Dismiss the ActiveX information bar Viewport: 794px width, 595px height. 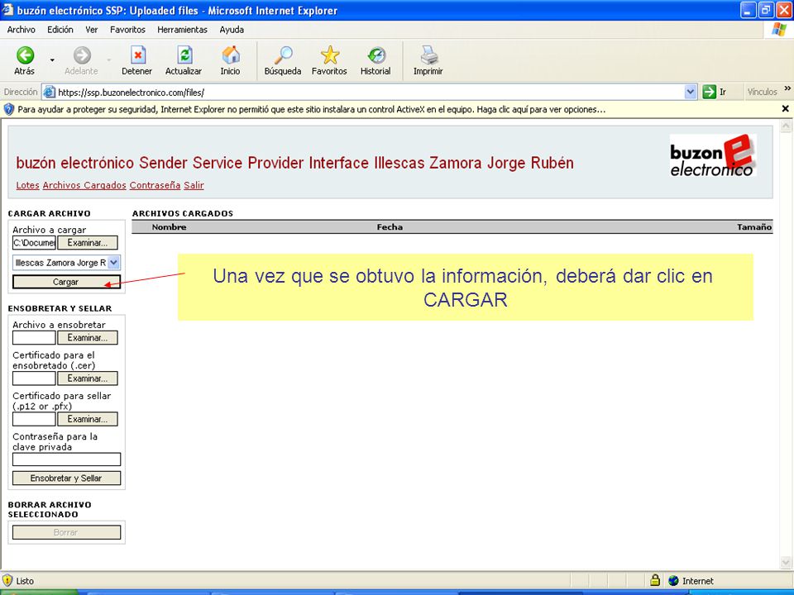(x=786, y=109)
